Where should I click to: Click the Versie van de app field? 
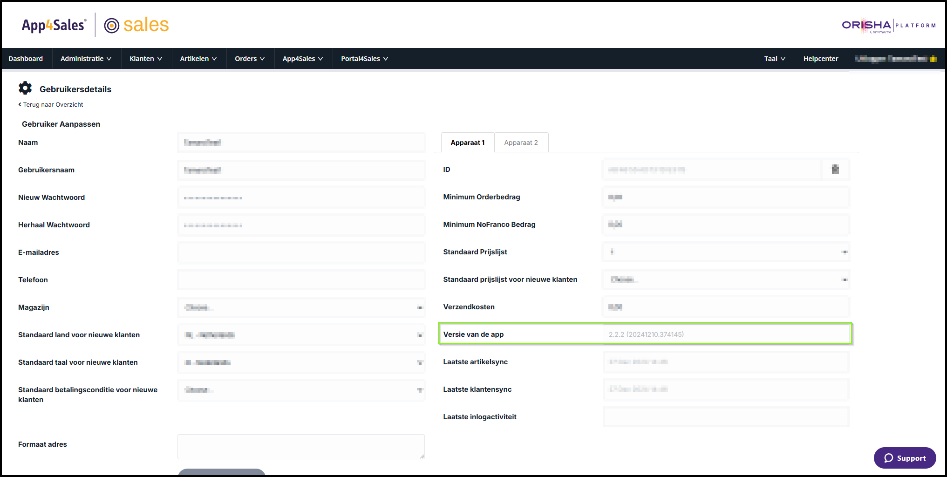point(726,334)
